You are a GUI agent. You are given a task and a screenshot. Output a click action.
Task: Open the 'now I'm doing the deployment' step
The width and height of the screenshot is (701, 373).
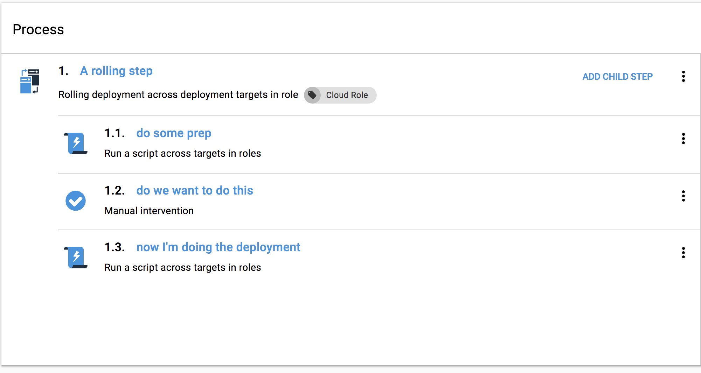click(218, 247)
